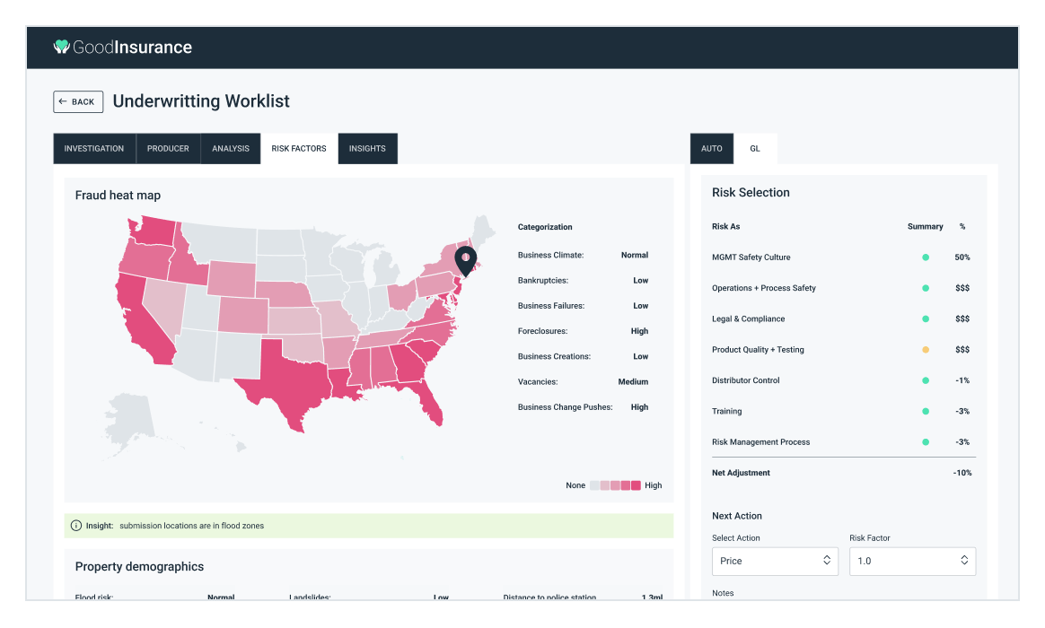Select the AUTO tab
1045x628 pixels.
[711, 149]
